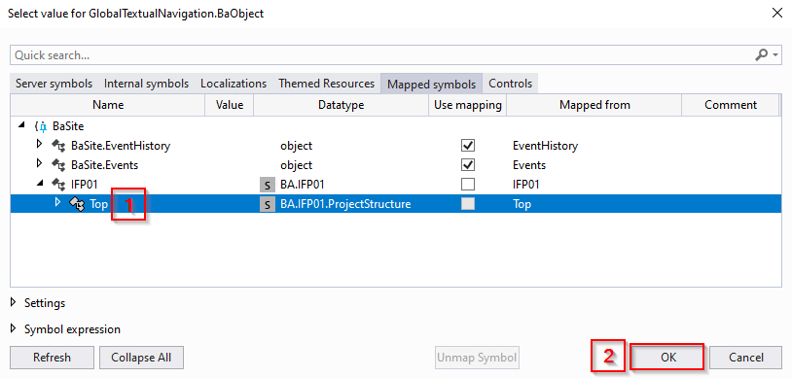Image resolution: width=792 pixels, height=378 pixels.
Task: Select the BaSite root label
Action: 68,126
